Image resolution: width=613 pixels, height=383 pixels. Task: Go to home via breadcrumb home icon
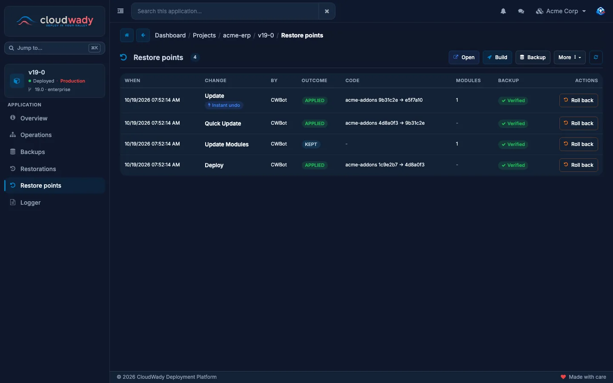point(127,35)
